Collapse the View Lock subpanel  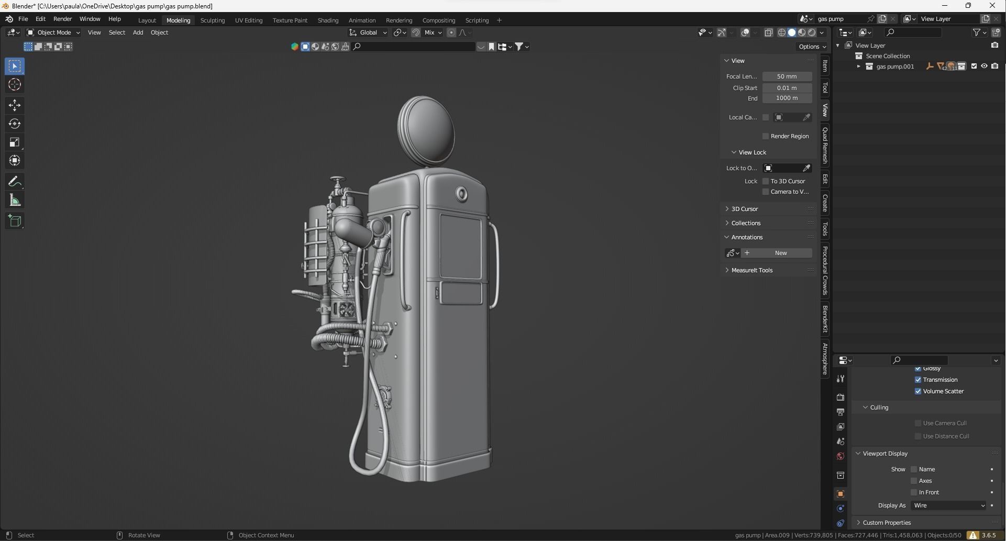734,152
